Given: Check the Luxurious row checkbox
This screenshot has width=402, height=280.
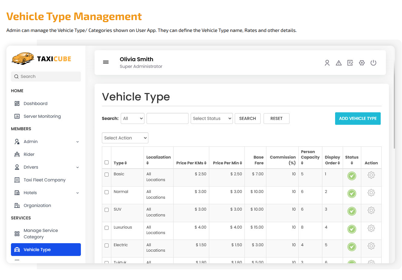Looking at the screenshot, I should [106, 228].
